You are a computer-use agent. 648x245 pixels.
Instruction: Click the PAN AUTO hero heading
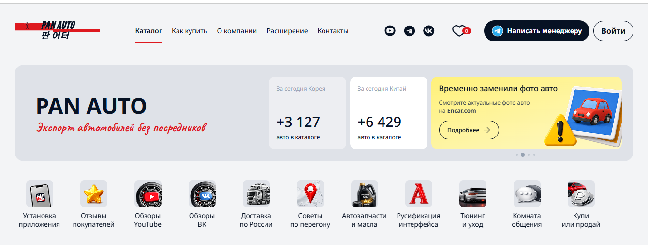pos(91,106)
